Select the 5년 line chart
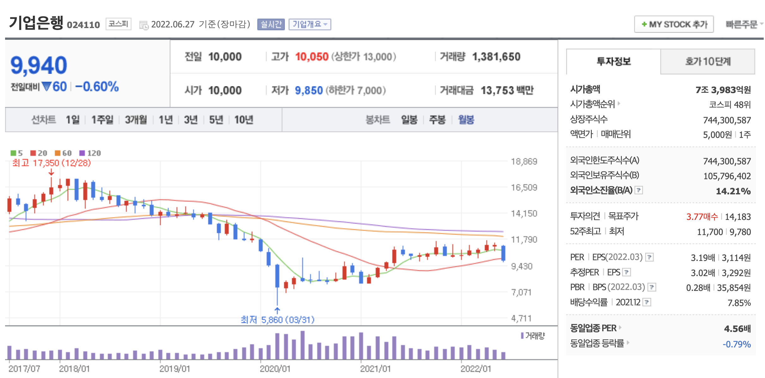This screenshot has width=765, height=378. pyautogui.click(x=216, y=120)
